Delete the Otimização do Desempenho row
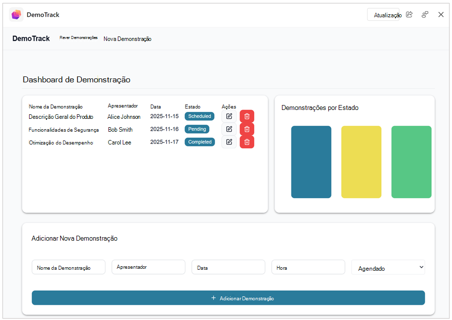 click(247, 142)
